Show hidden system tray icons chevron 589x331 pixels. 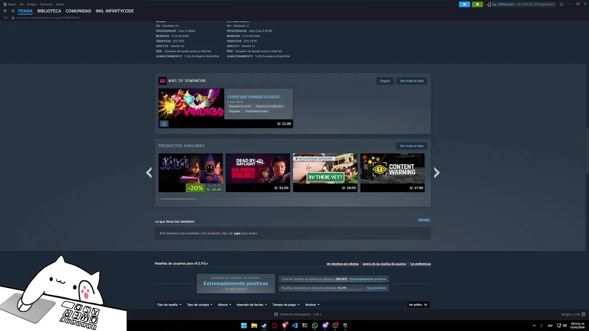(x=534, y=325)
